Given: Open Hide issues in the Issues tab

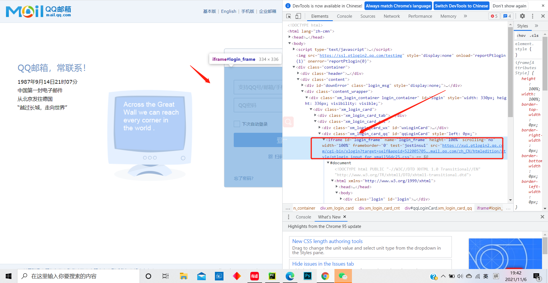Looking at the screenshot, I should click(x=323, y=264).
